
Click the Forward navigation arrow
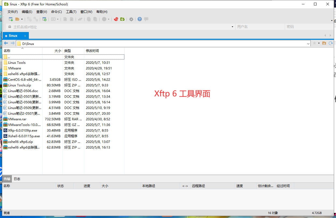13,43
